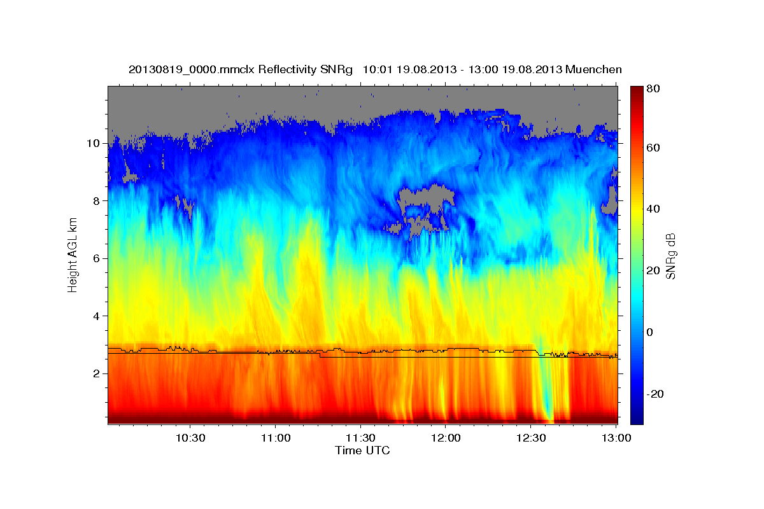
Task: Click the 'SNRg dB' colorbar label
Action: point(670,256)
